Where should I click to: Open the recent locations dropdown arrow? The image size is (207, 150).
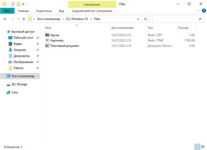pyautogui.click(x=18, y=19)
